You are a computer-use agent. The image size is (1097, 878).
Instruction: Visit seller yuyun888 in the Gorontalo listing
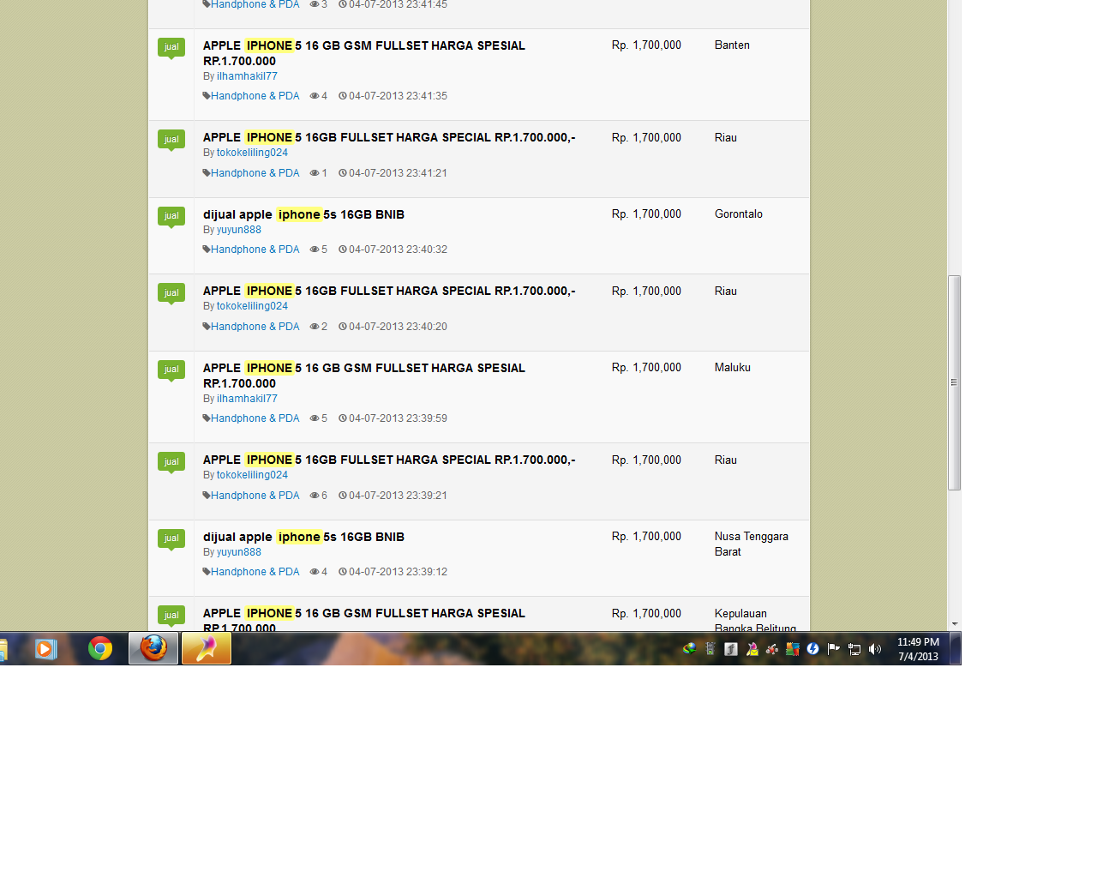point(239,230)
